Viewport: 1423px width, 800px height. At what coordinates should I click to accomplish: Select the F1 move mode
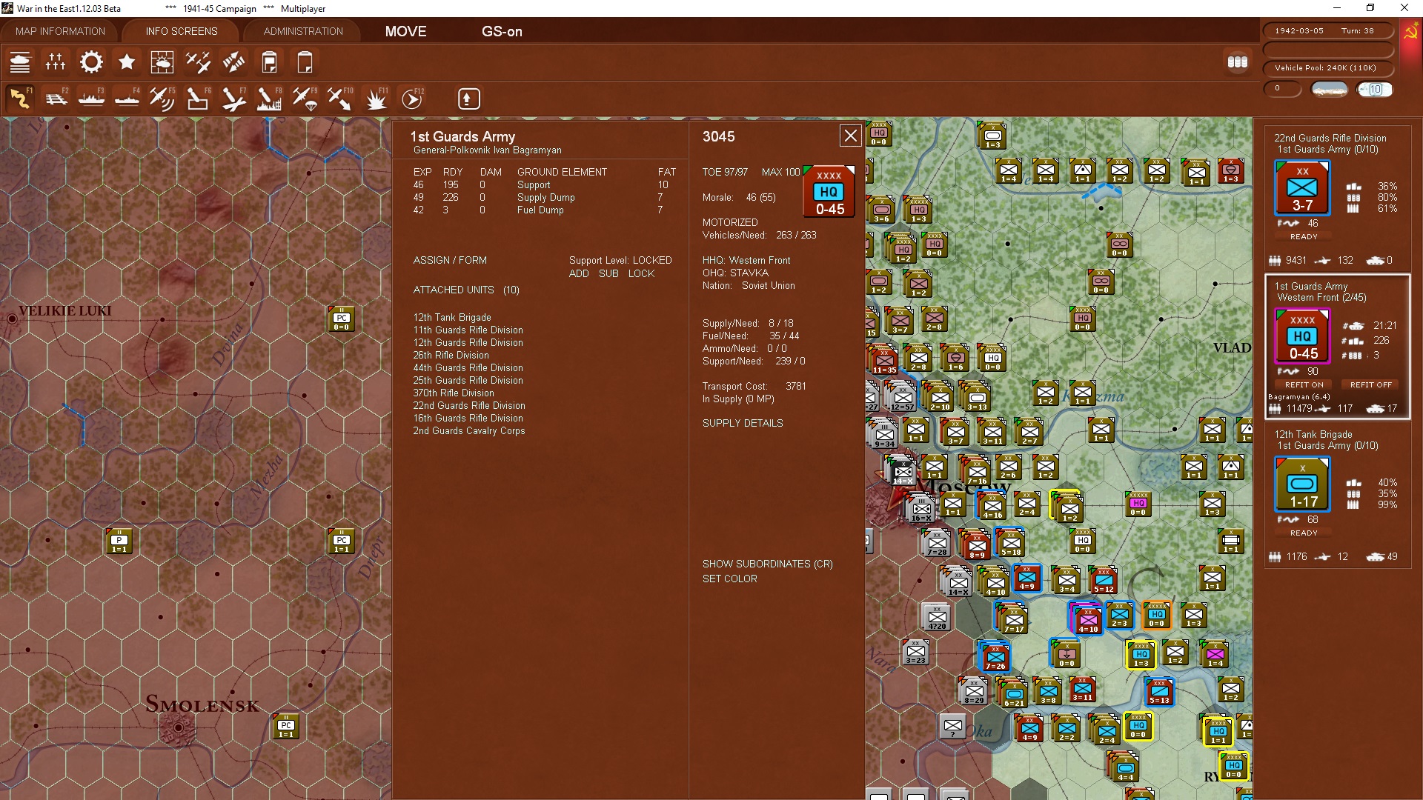pos(20,99)
